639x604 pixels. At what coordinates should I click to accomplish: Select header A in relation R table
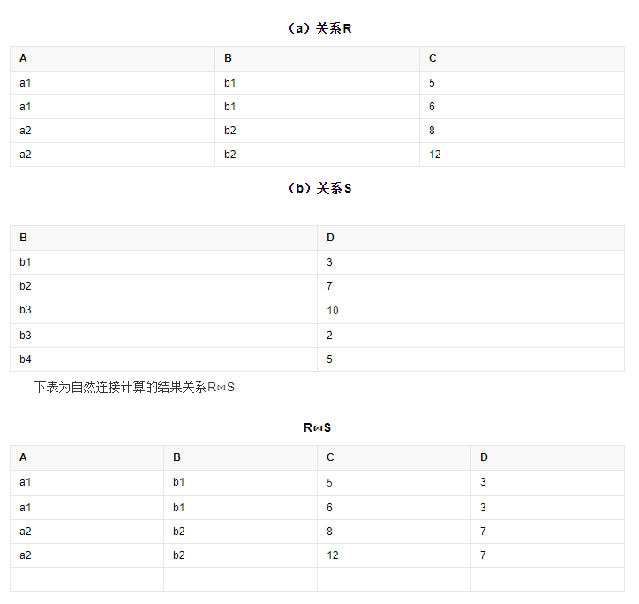[x=23, y=58]
